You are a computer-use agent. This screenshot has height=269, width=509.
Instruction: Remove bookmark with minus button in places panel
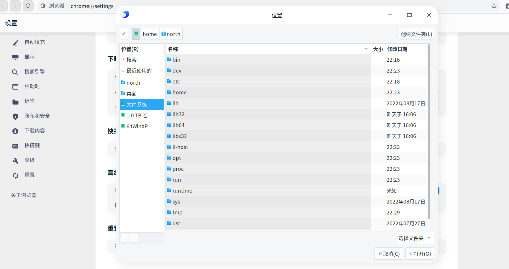134,238
